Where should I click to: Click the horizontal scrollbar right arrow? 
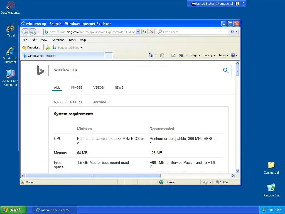click(x=233, y=176)
